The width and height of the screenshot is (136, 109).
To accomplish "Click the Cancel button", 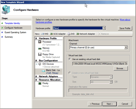I will pyautogui.click(x=125, y=104).
